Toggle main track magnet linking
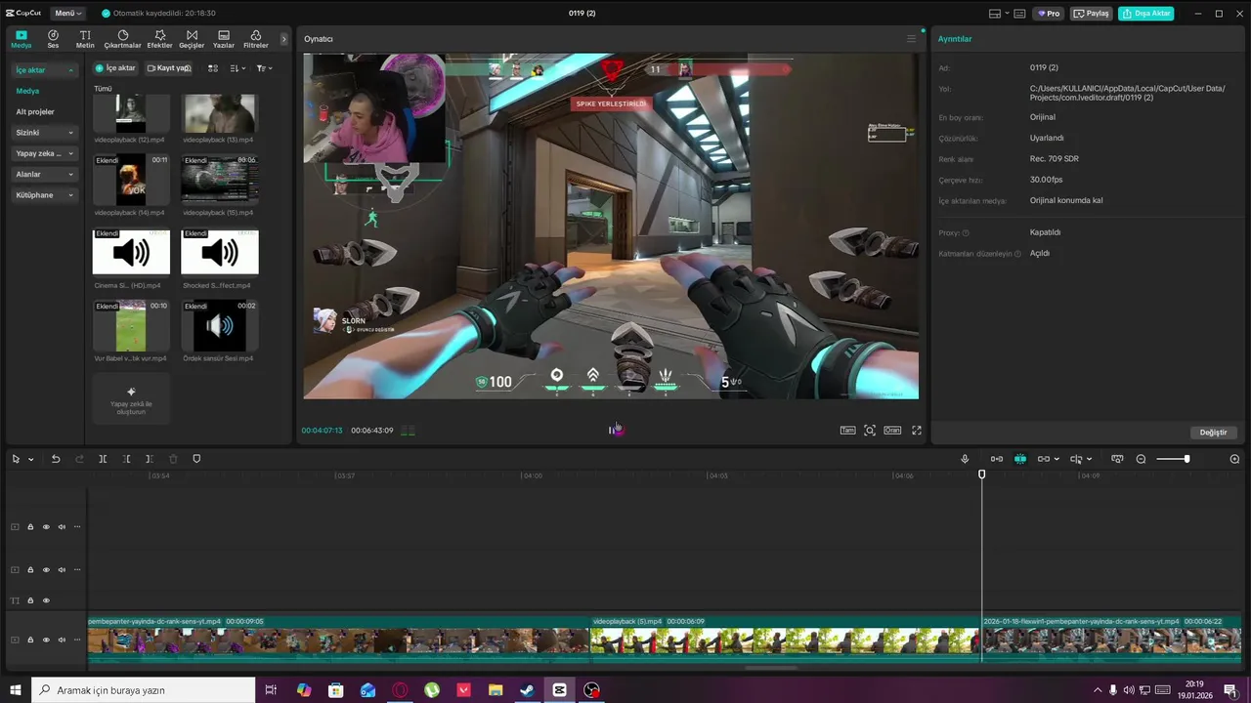The image size is (1251, 703). tap(997, 459)
